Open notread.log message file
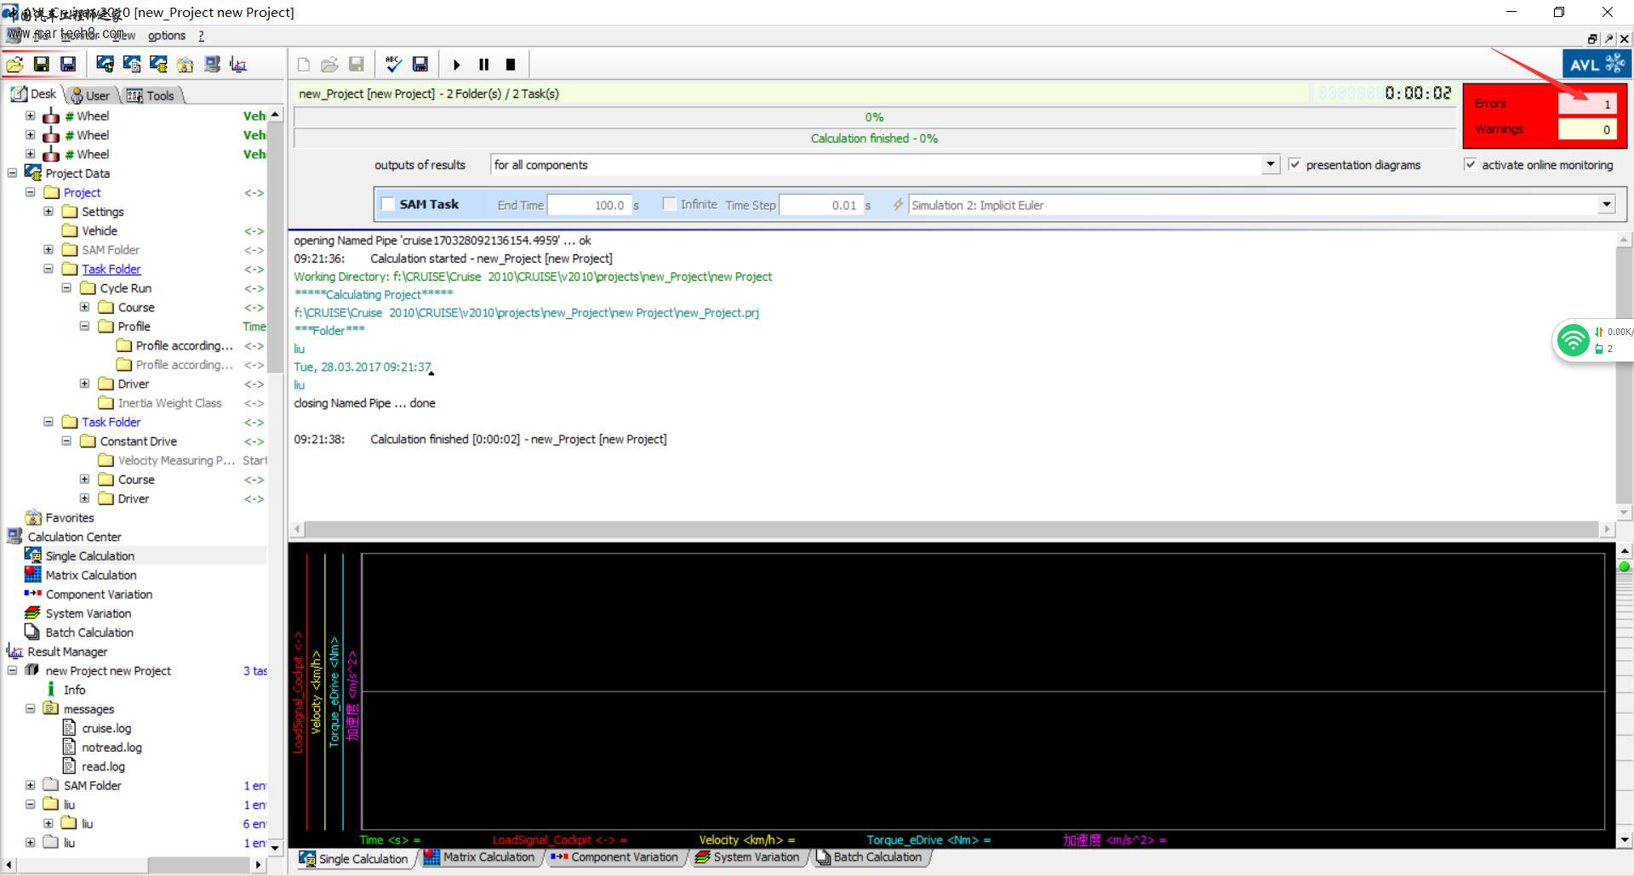The height and width of the screenshot is (876, 1634). [111, 748]
